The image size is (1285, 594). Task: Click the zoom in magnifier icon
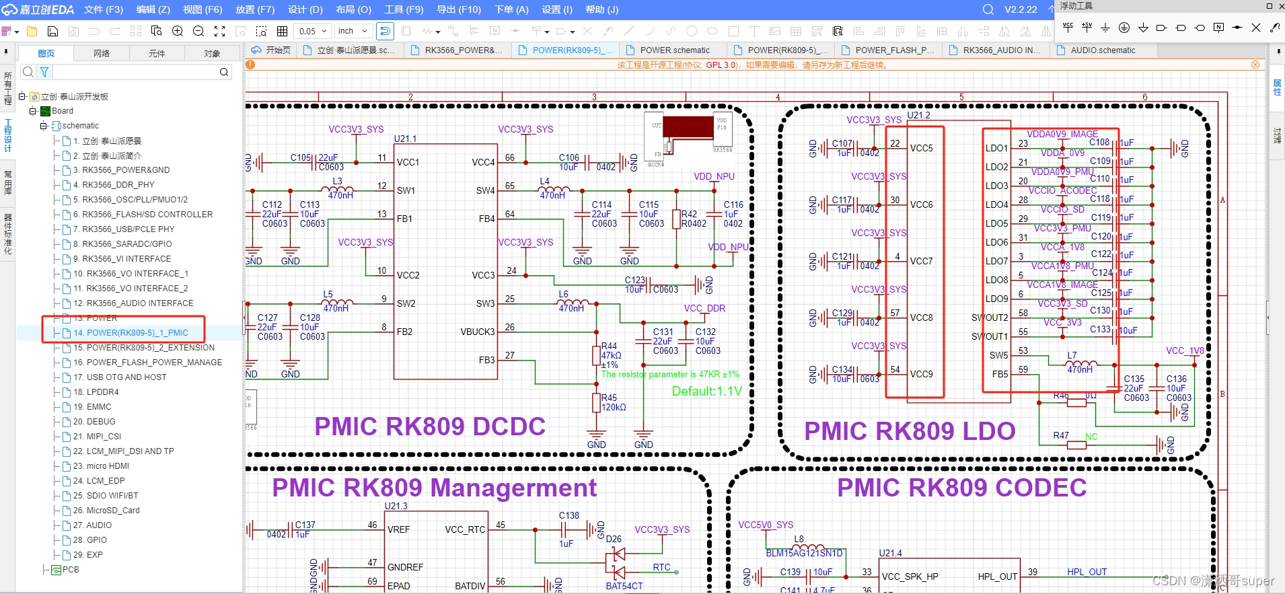[178, 31]
